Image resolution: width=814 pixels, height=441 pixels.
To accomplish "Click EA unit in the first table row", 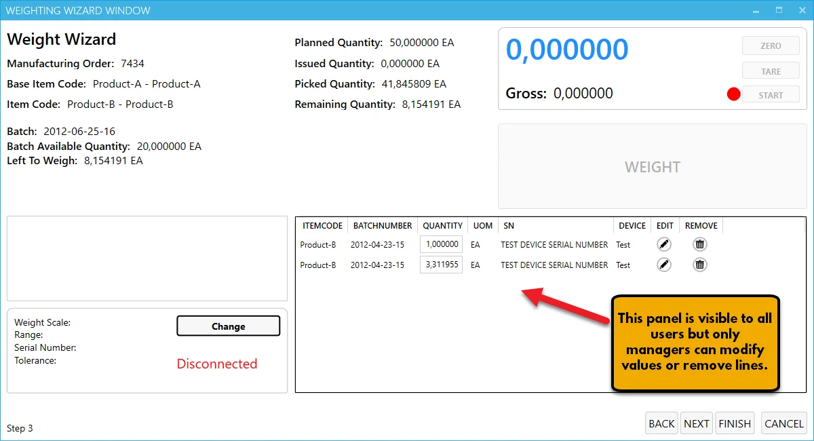I will (476, 245).
